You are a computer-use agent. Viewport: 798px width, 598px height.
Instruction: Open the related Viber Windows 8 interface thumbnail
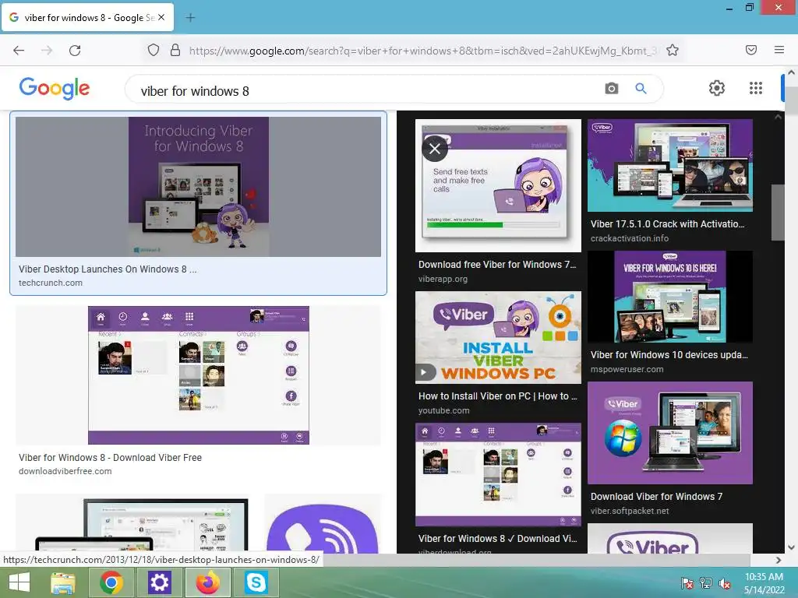pos(498,474)
